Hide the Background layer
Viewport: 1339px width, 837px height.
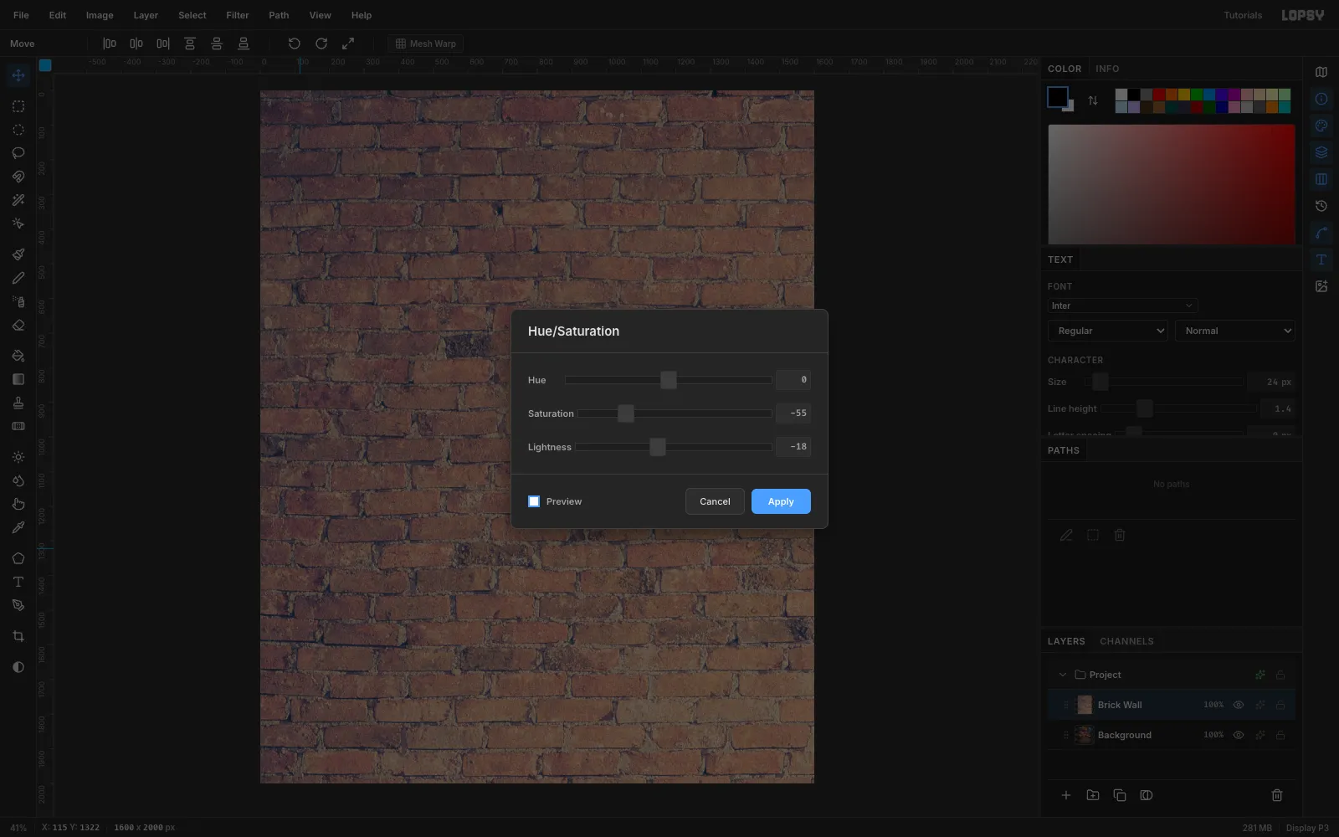click(1239, 735)
